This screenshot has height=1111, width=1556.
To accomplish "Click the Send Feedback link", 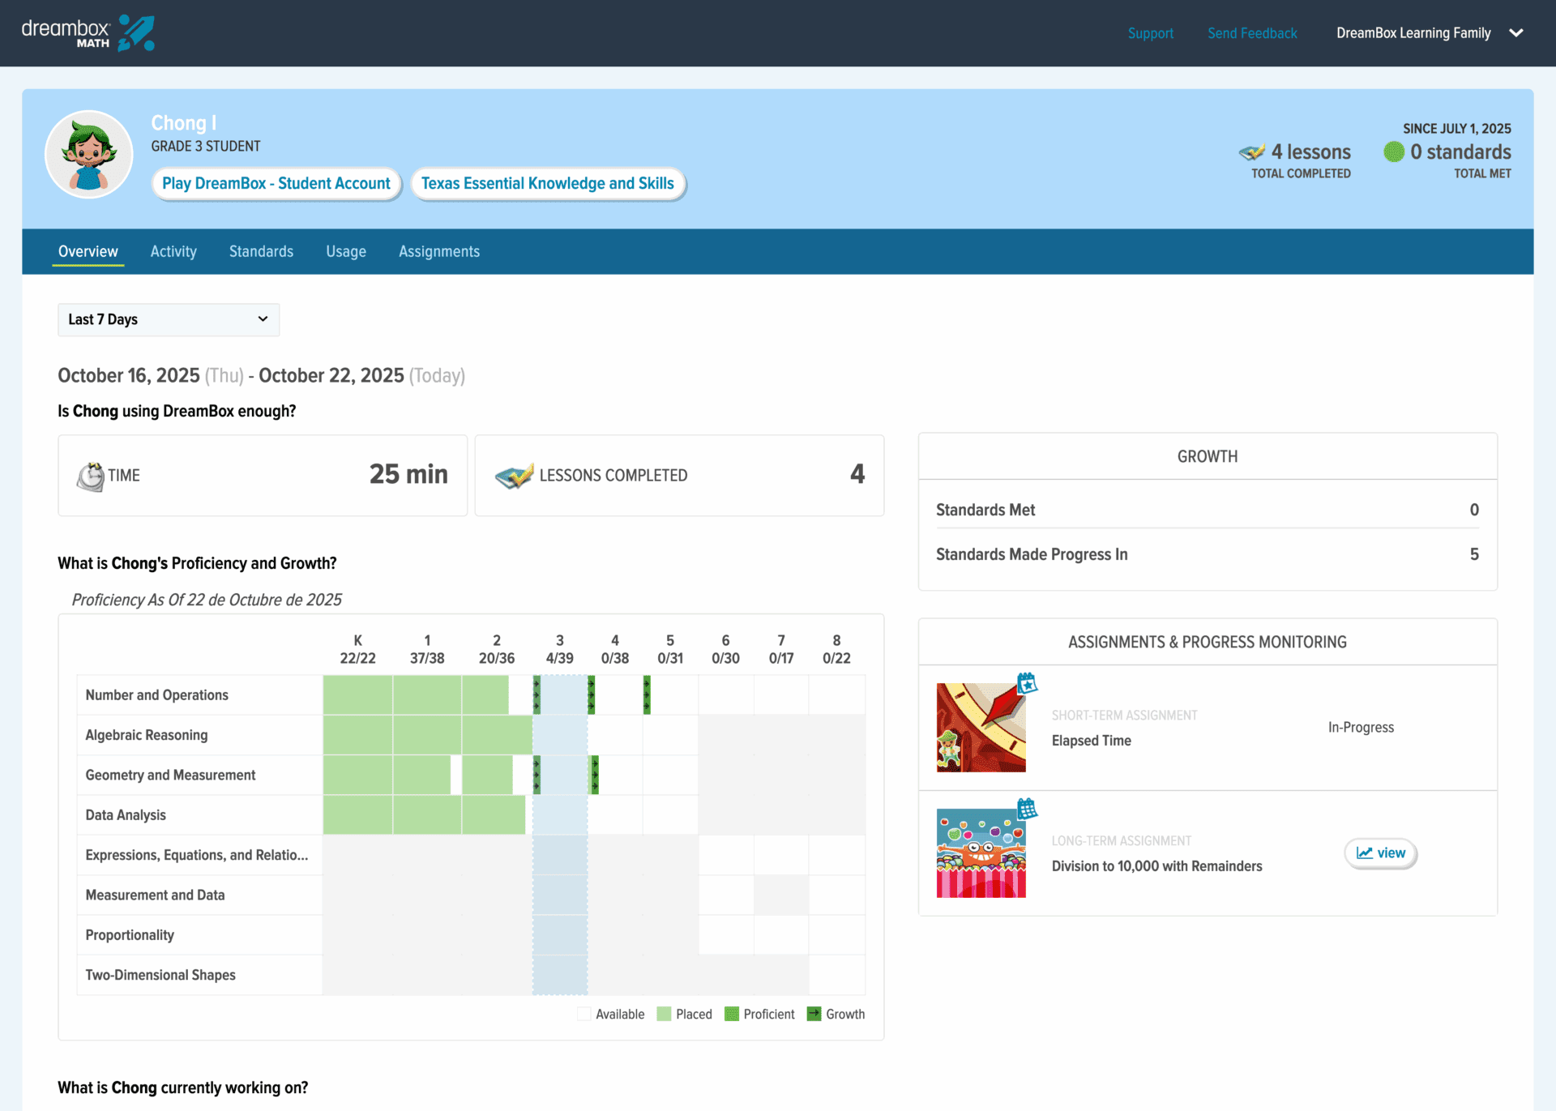I will click(x=1252, y=33).
